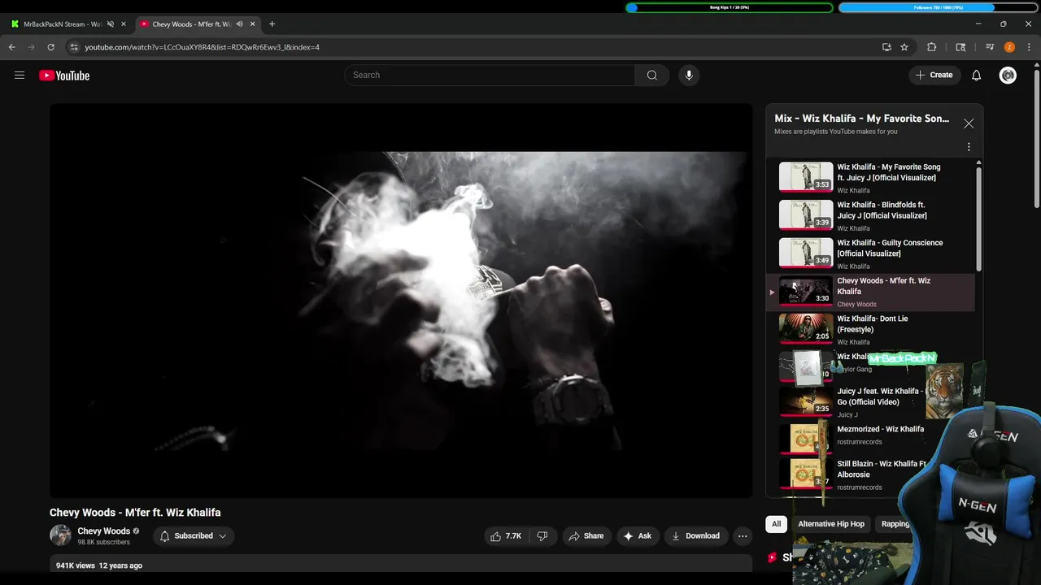Open the media controls icon in toolbar
Image resolution: width=1041 pixels, height=585 pixels.
point(990,47)
